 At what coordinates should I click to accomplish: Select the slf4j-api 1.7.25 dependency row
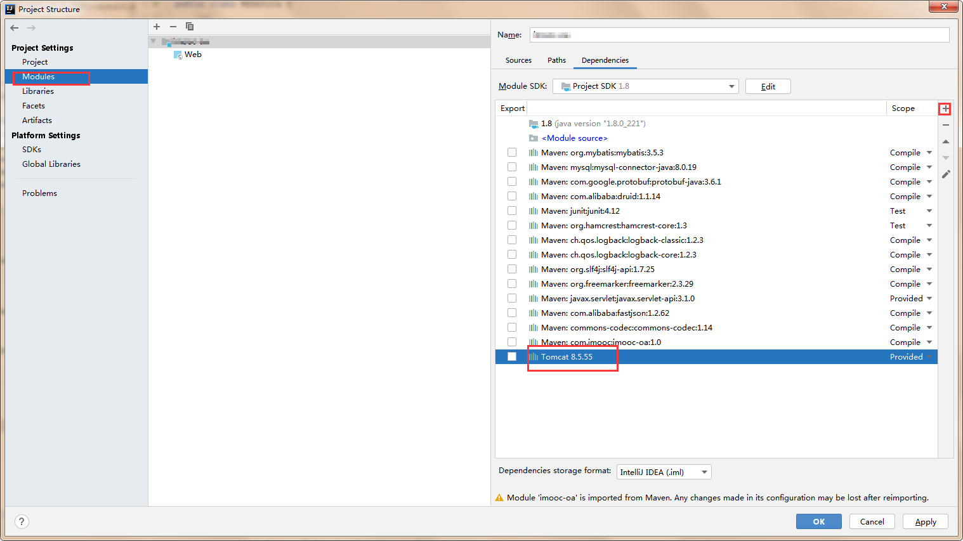pos(716,270)
